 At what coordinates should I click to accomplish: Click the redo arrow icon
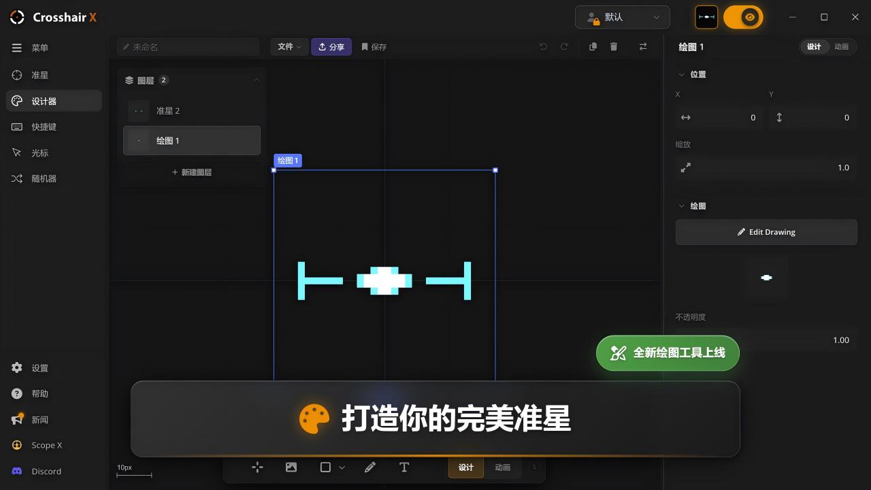564,47
